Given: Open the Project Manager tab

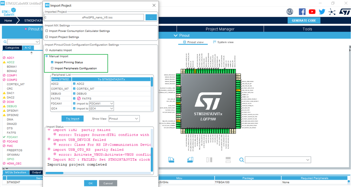Looking at the screenshot, I should click(220, 29).
